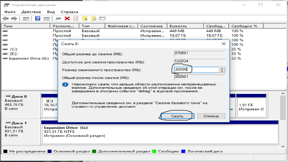Close the Сжать E: dialog

[x=224, y=44]
